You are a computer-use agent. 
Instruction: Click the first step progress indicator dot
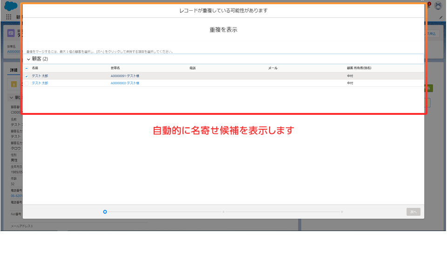pos(105,212)
